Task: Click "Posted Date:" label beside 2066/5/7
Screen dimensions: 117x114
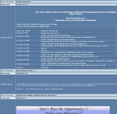Action: coord(5,98)
